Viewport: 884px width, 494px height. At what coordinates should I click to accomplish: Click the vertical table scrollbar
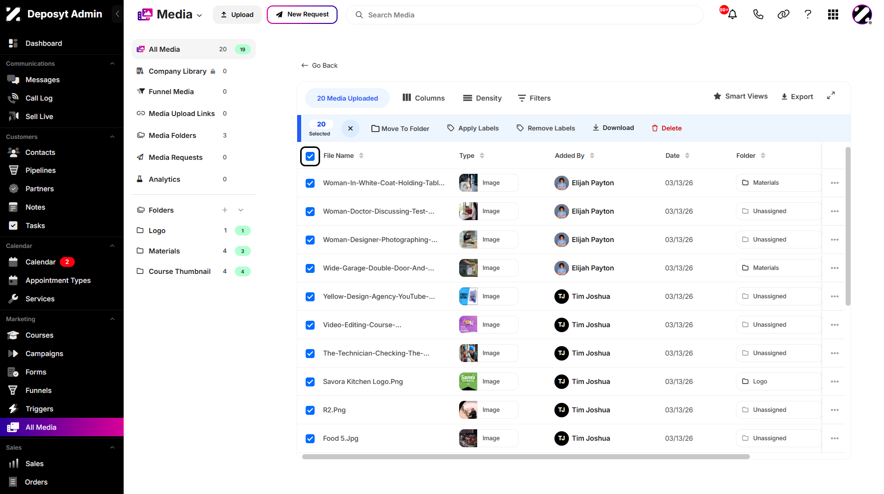point(848,226)
